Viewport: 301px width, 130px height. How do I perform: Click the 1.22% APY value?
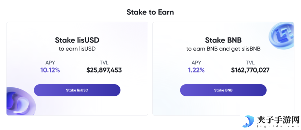click(x=196, y=70)
